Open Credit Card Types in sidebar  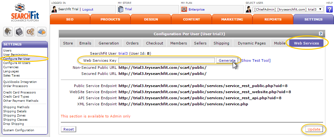[x=16, y=97]
